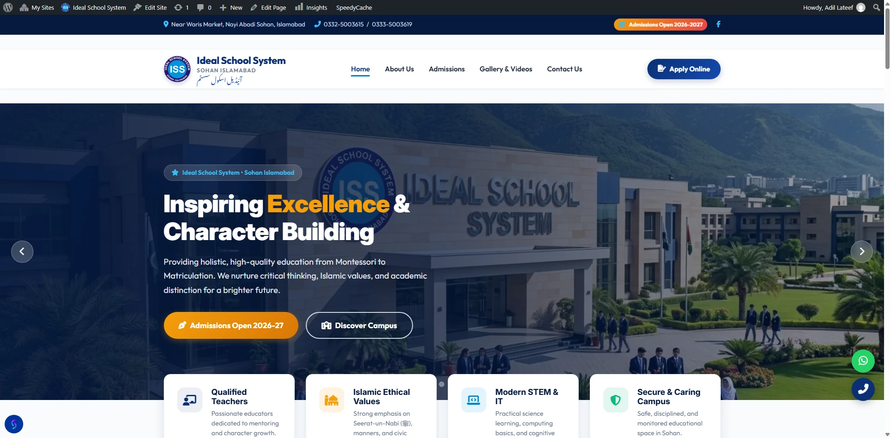The height and width of the screenshot is (438, 891).
Task: Click Modern STEM & IT heading
Action: point(527,397)
